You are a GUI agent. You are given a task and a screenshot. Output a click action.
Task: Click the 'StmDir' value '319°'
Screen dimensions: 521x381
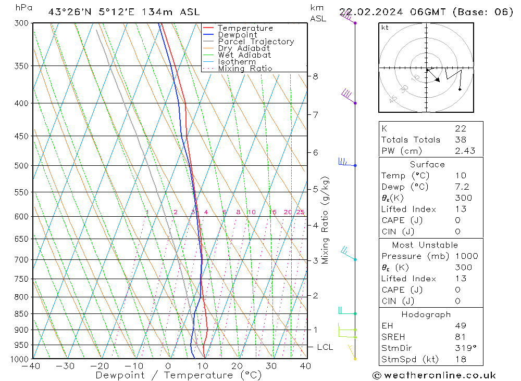coord(466,348)
